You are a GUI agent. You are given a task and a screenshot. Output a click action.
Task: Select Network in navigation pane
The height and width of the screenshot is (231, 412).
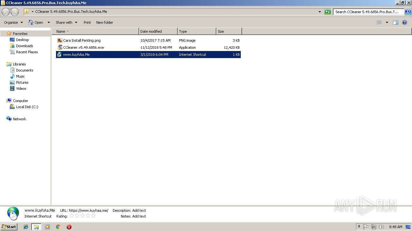(19, 119)
